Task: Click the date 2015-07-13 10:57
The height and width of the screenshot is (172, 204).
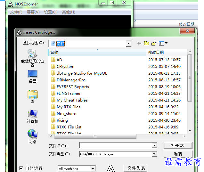Action: pos(165,60)
